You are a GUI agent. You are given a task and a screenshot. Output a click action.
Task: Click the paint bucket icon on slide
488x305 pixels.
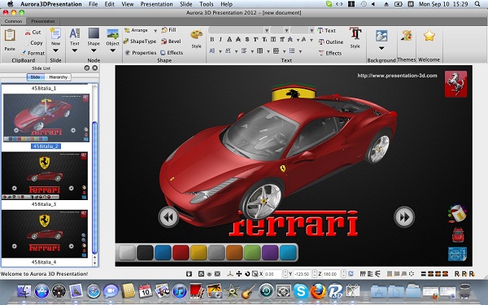tap(457, 213)
